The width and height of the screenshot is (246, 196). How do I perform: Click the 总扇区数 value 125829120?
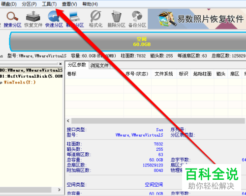tap(153, 165)
